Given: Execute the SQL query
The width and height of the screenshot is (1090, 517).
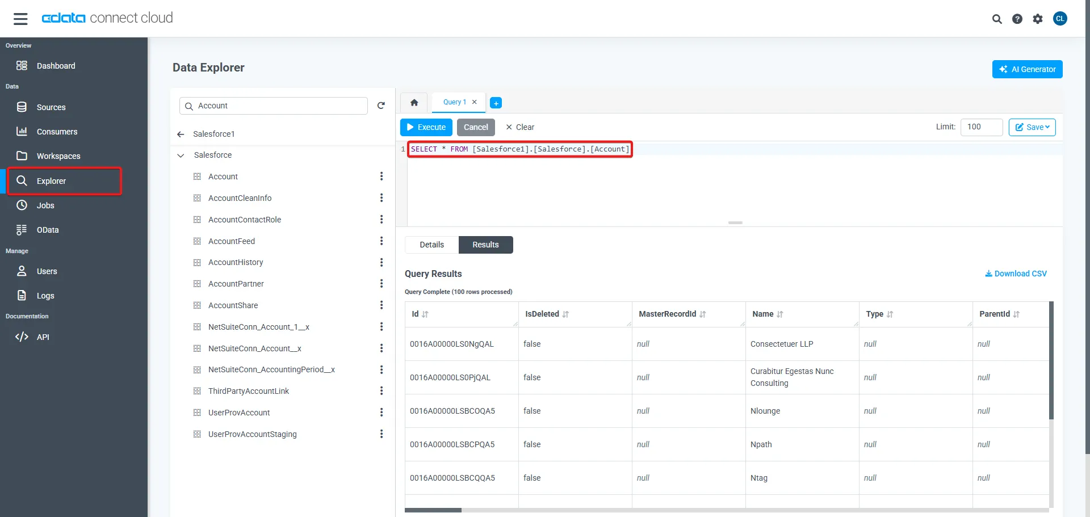Looking at the screenshot, I should tap(426, 127).
